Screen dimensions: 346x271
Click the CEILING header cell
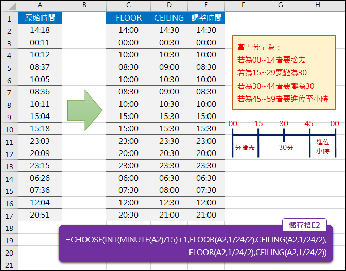(169, 18)
